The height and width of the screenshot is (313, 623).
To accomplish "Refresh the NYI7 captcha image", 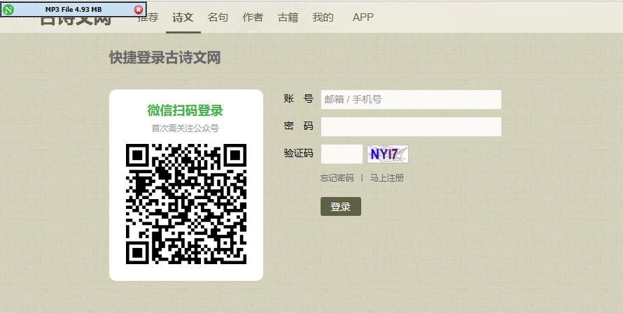I will point(388,154).
